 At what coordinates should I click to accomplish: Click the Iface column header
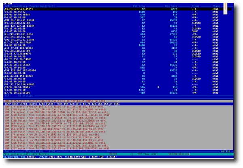point(216,6)
